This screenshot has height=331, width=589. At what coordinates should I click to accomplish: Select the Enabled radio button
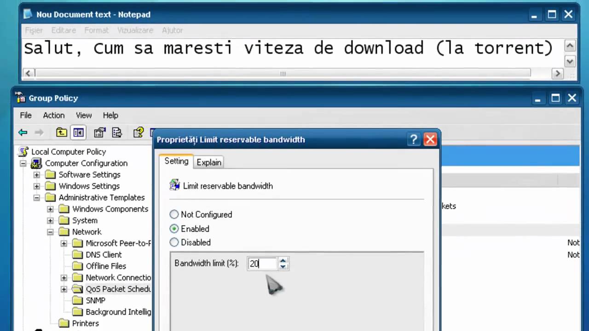174,228
